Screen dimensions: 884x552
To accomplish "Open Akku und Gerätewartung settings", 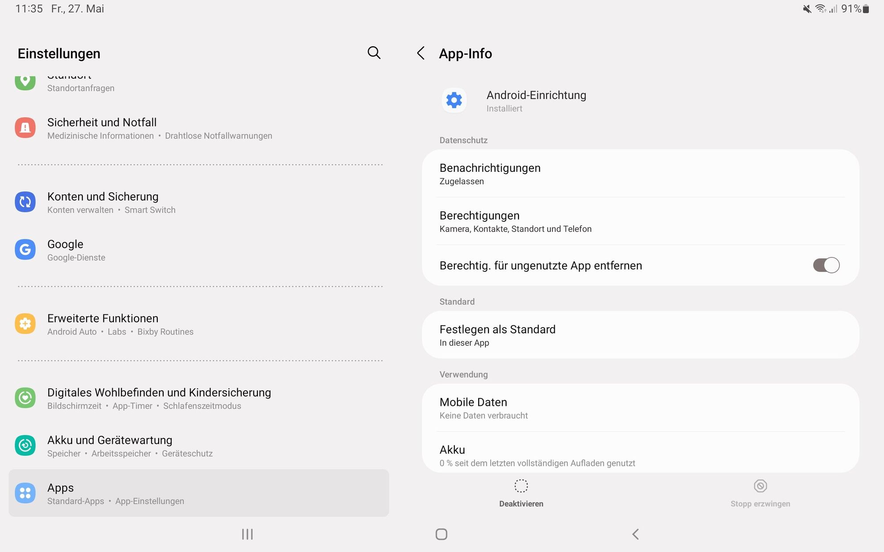I will point(198,446).
